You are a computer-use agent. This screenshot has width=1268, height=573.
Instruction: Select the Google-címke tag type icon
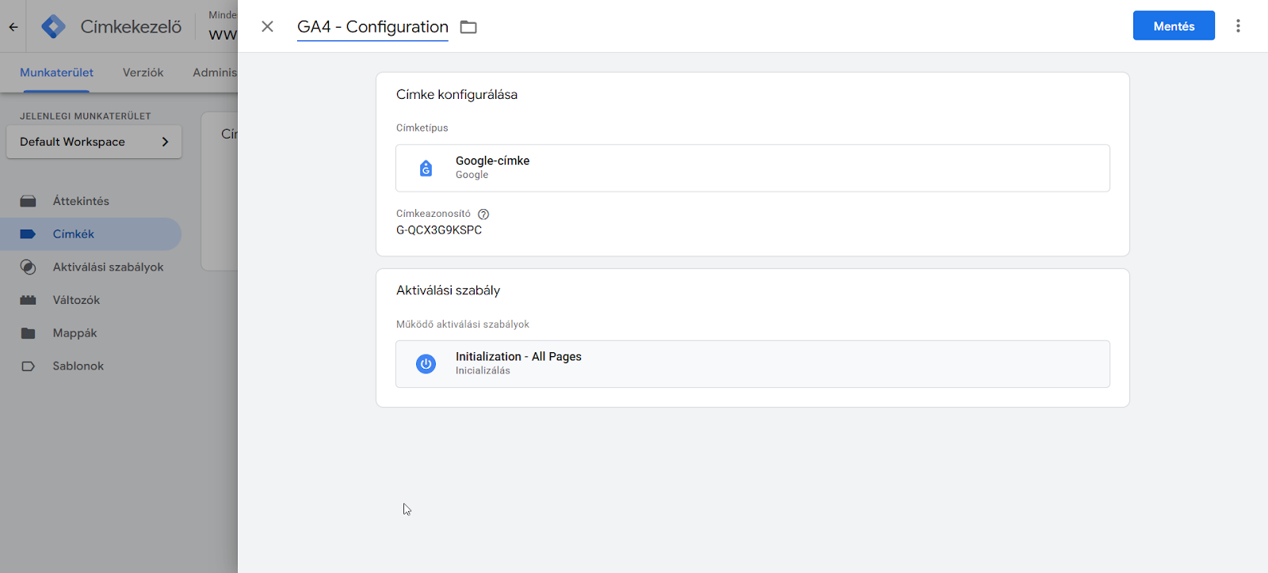tap(426, 168)
